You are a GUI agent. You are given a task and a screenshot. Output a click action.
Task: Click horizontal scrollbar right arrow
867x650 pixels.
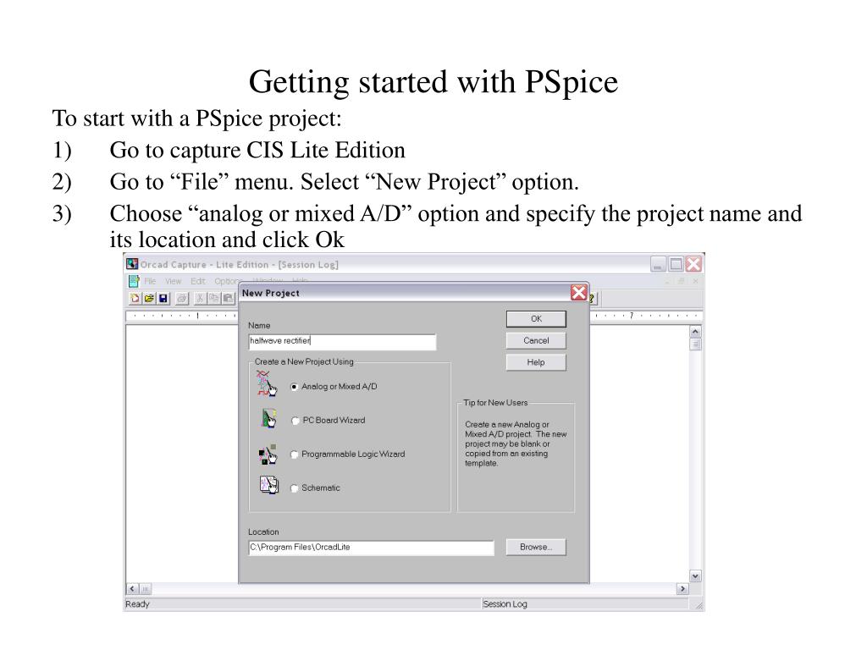point(683,589)
